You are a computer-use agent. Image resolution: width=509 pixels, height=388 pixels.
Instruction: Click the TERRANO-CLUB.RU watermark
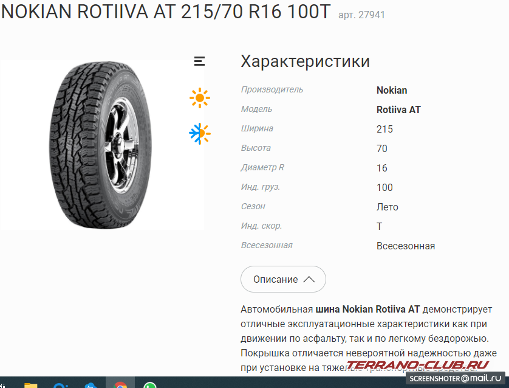click(x=418, y=365)
